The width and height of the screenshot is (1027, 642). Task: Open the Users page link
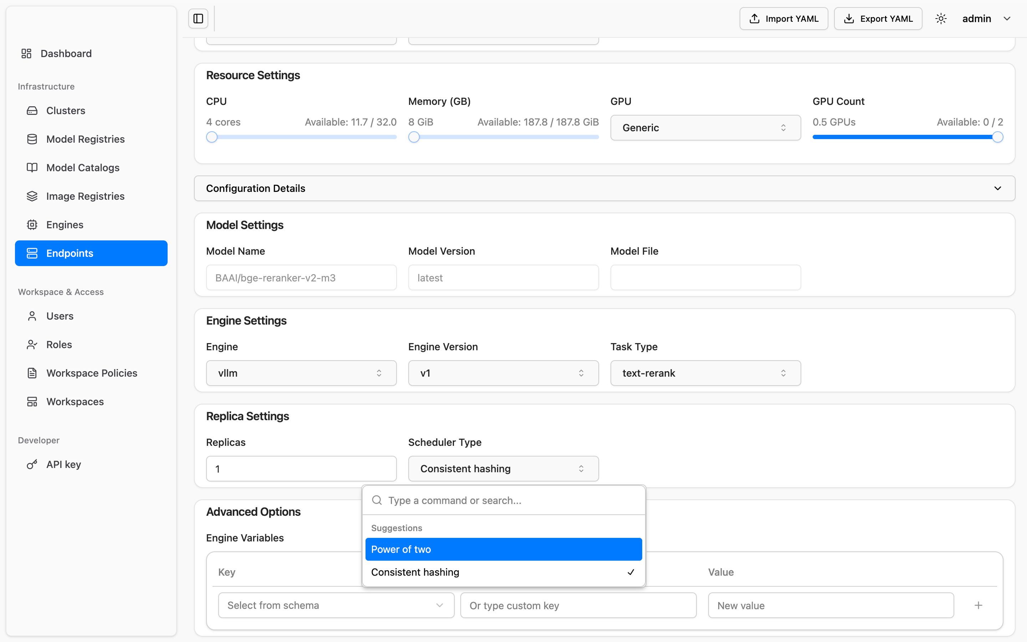point(60,316)
